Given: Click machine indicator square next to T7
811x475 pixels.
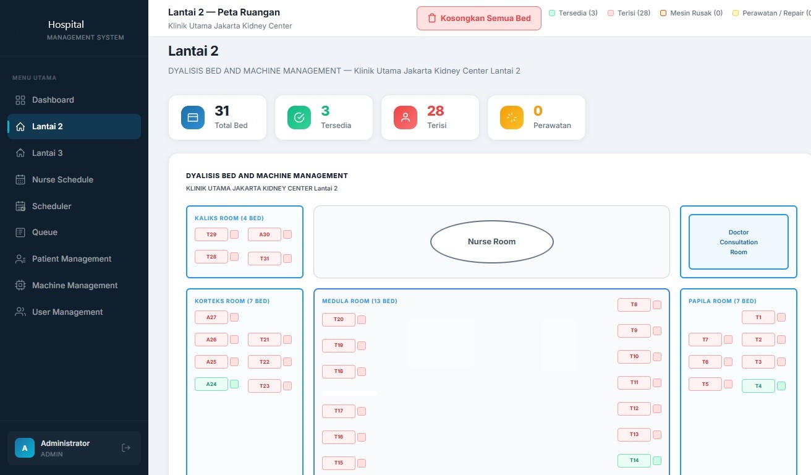Looking at the screenshot, I should [x=728, y=340].
